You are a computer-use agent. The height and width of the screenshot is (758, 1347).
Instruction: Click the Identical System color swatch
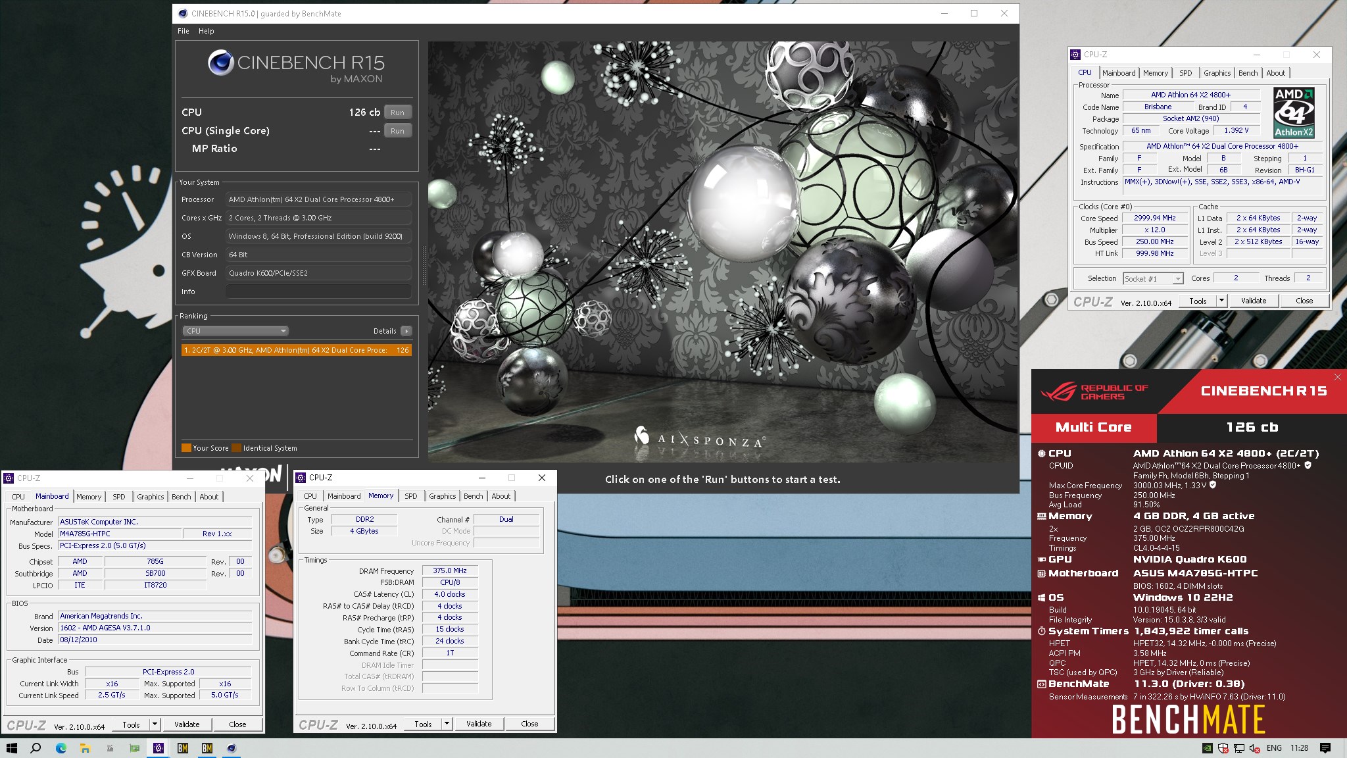(x=236, y=448)
